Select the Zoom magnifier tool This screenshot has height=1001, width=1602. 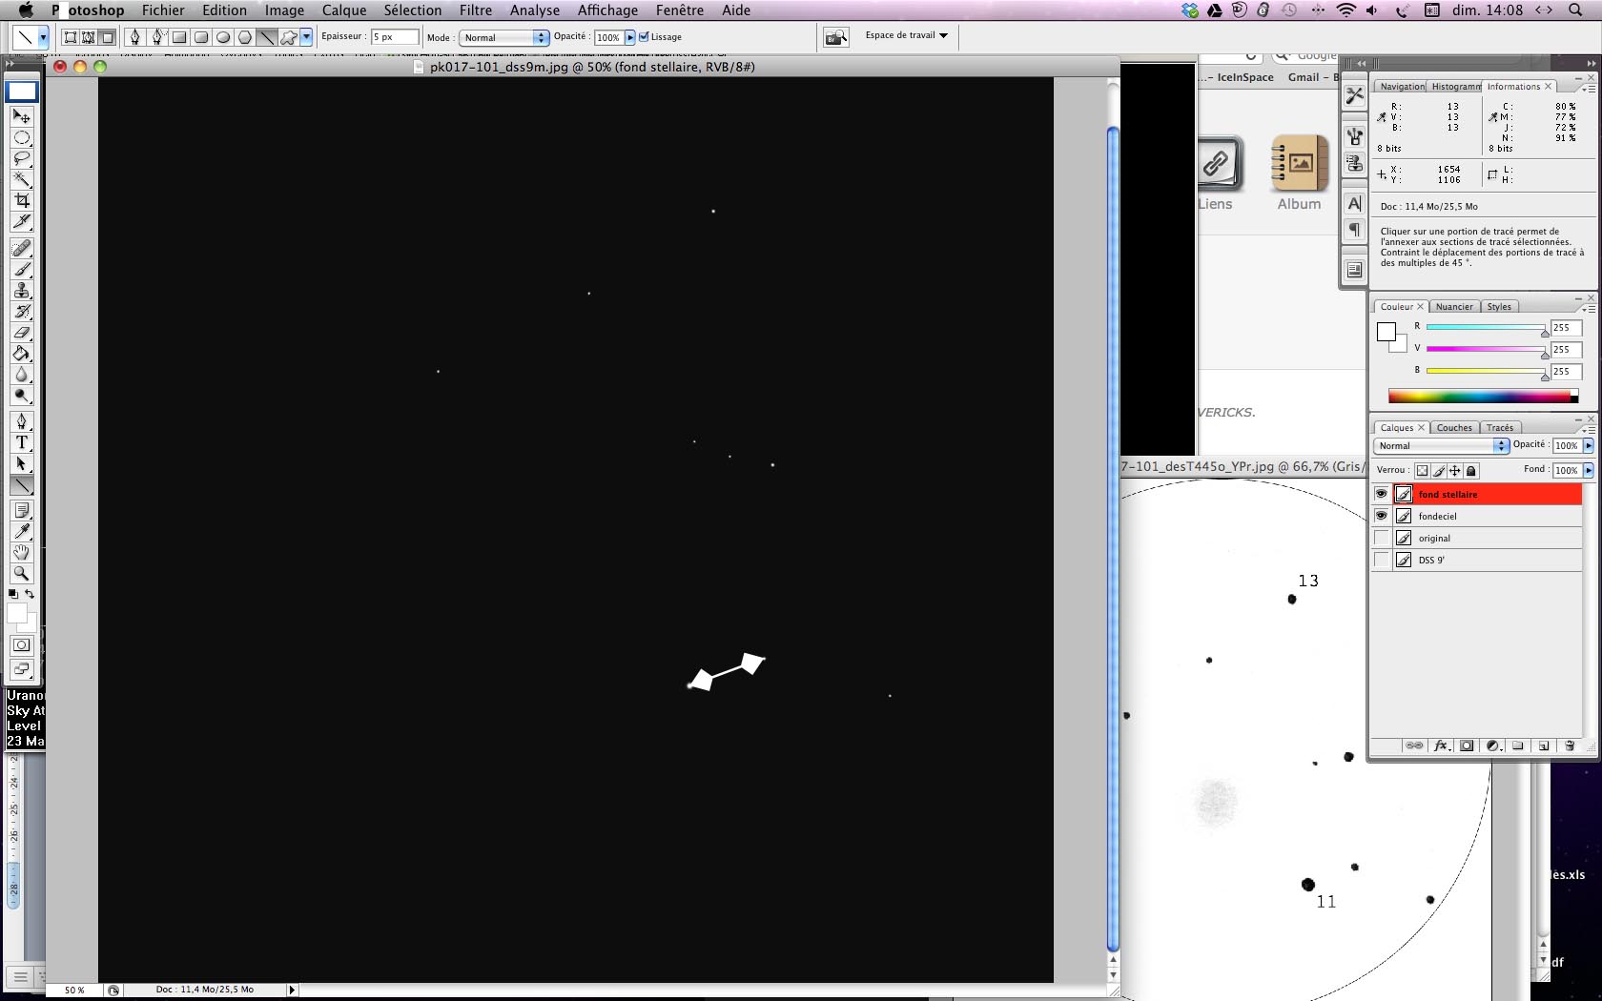coord(21,574)
